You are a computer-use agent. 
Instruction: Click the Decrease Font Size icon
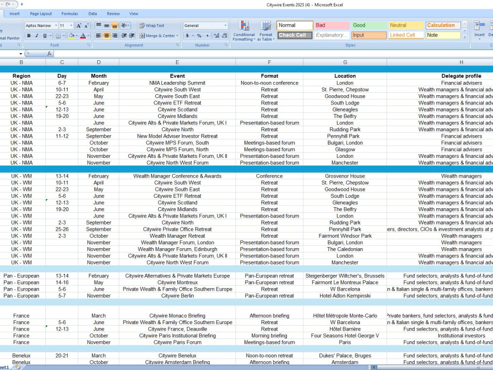tap(86, 26)
